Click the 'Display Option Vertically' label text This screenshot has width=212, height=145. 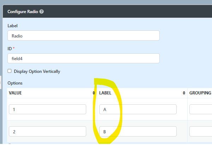pyautogui.click(x=37, y=71)
